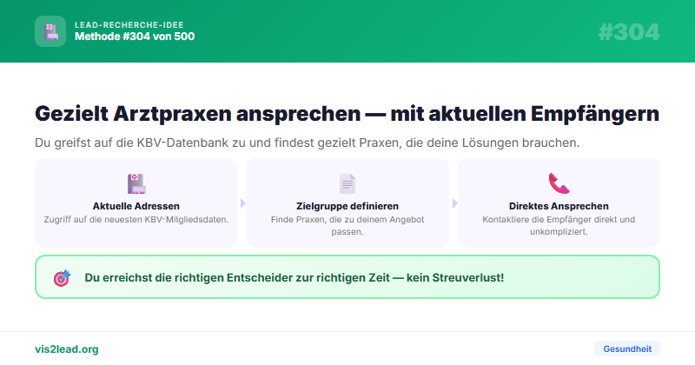Click the Direktes Ansprechen phone icon
The height and width of the screenshot is (365, 695).
coord(559,183)
